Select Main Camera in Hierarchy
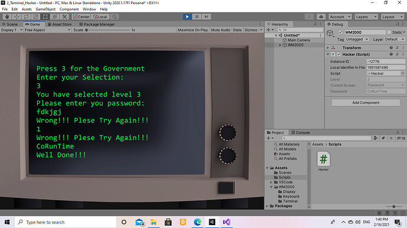This screenshot has height=228, width=407. pos(298,40)
